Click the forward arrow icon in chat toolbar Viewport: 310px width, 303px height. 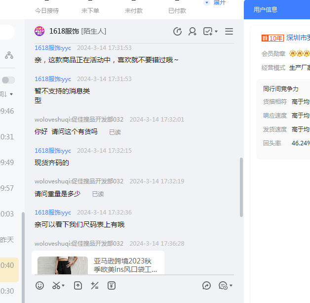click(207, 285)
